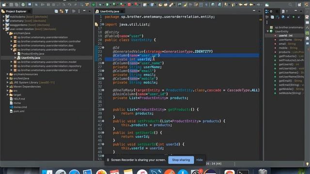The width and height of the screenshot is (310, 174).
Task: Toggle fold marker at line 22
Action: 103,47
